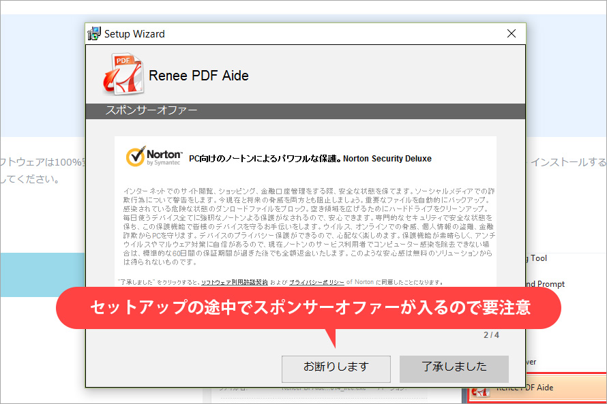607x404 pixels.
Task: Click the 2 / 4 page indicator
Action: click(491, 335)
